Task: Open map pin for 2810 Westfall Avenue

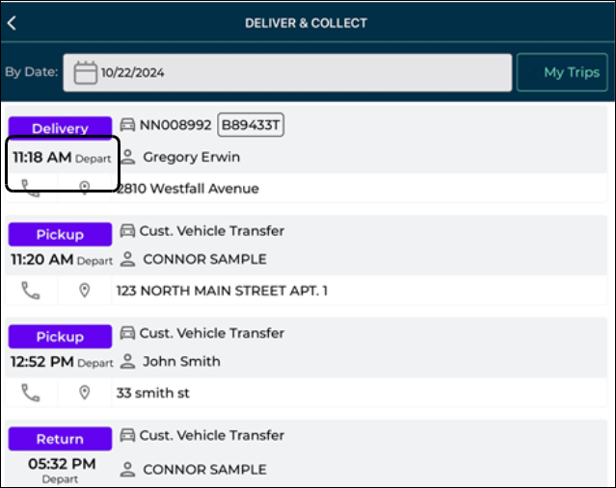Action: (x=85, y=188)
